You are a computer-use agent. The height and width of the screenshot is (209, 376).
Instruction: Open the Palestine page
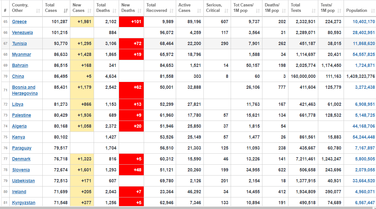pyautogui.click(x=21, y=115)
